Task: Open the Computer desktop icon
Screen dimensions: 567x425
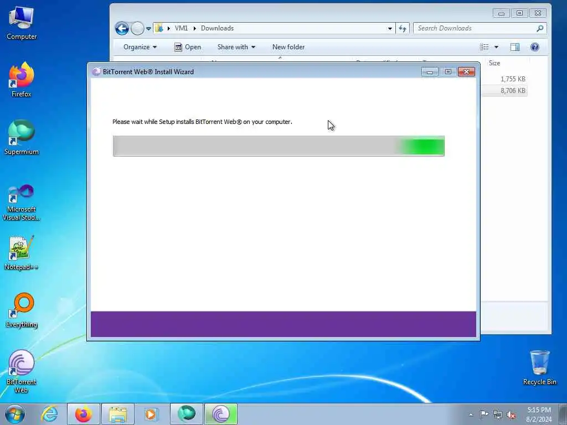Action: [x=22, y=23]
